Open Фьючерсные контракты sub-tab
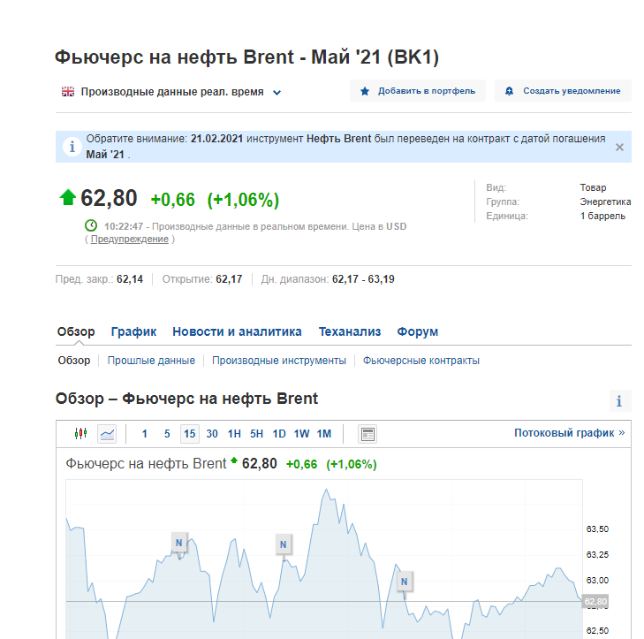The image size is (644, 639). (x=421, y=361)
